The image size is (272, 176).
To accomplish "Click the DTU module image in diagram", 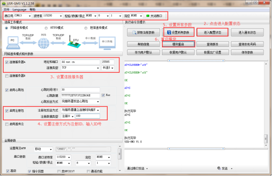I will (74, 42).
